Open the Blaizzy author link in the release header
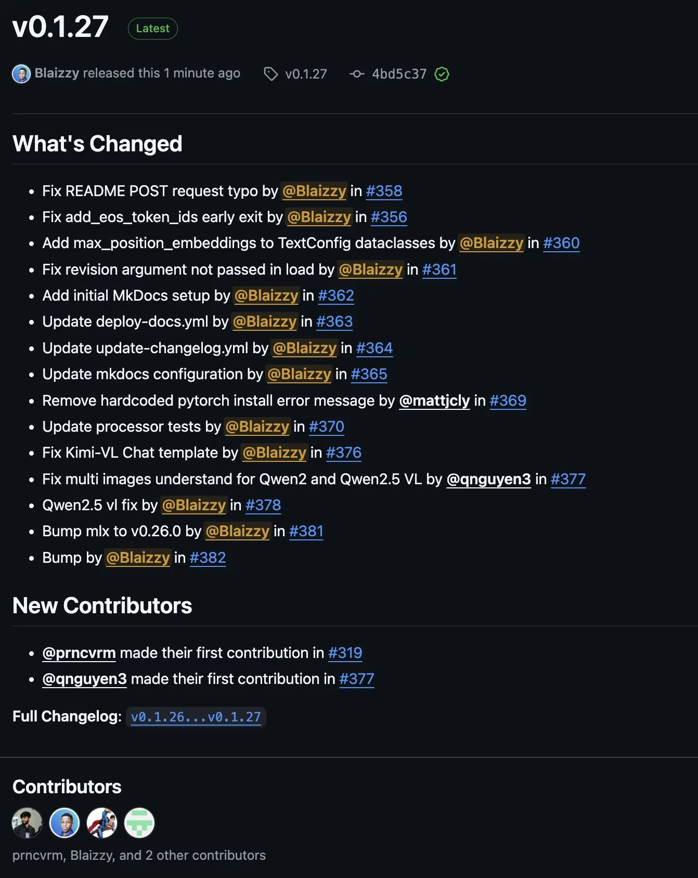This screenshot has width=698, height=878. click(x=57, y=73)
